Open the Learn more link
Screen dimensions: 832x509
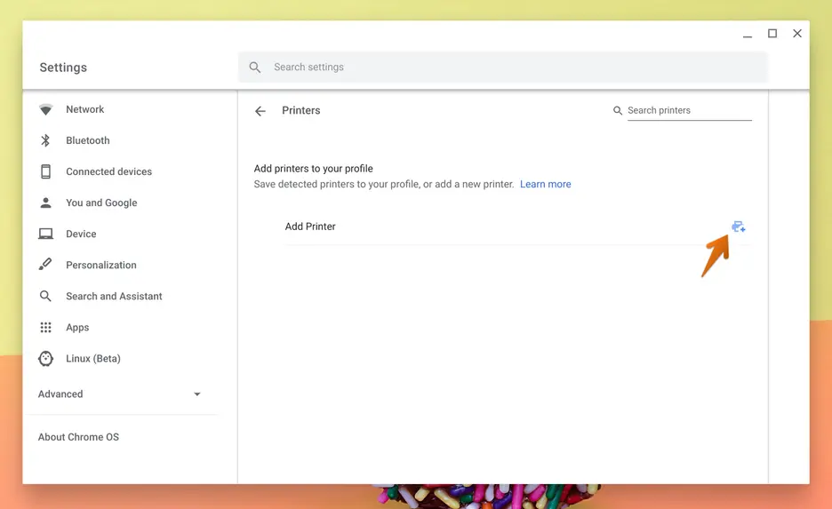(546, 184)
